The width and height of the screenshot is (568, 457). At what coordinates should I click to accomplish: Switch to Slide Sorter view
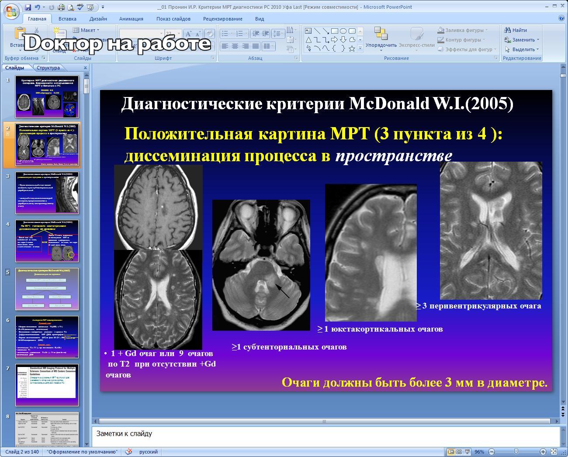pos(459,452)
